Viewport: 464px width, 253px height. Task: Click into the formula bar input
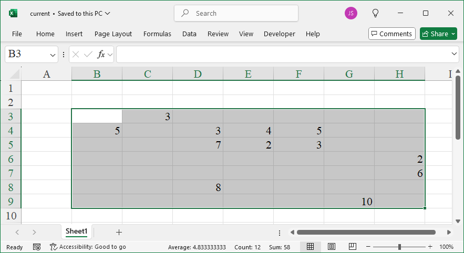coord(283,55)
